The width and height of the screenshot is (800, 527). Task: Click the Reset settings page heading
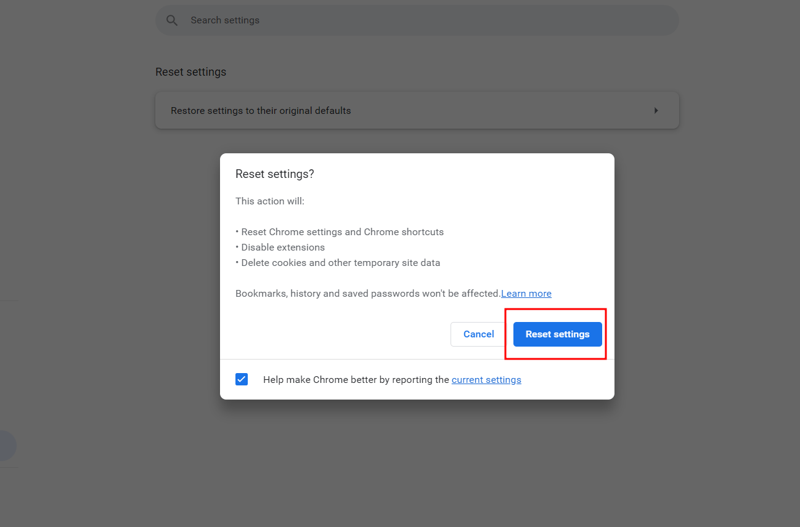pos(190,72)
